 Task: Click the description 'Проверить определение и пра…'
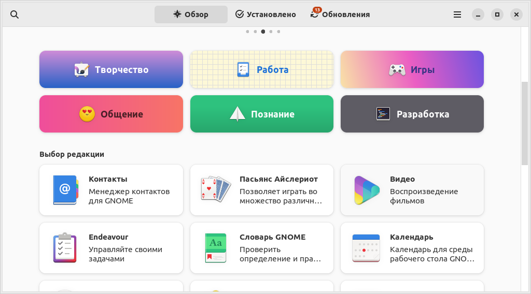coord(280,254)
